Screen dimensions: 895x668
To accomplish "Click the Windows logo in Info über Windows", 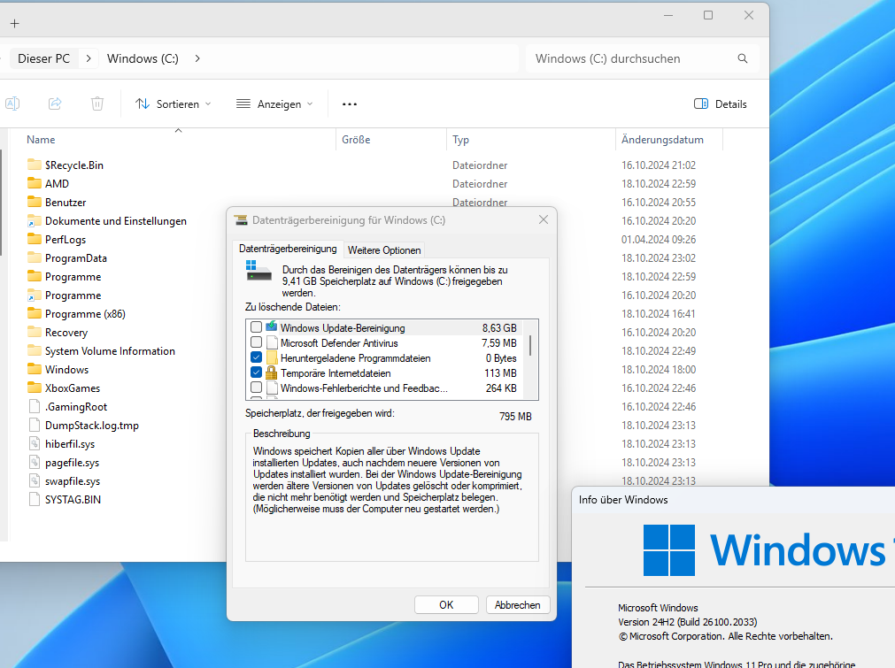I will [x=669, y=550].
